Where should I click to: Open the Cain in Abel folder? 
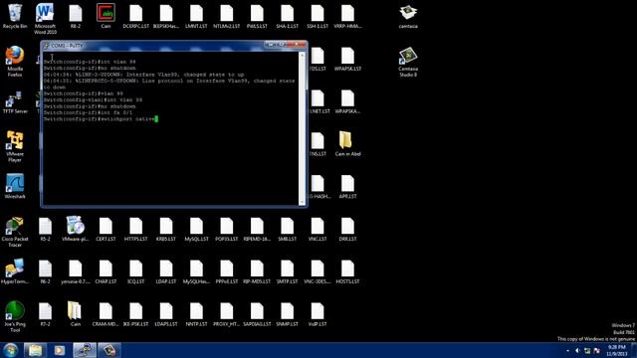click(x=347, y=144)
